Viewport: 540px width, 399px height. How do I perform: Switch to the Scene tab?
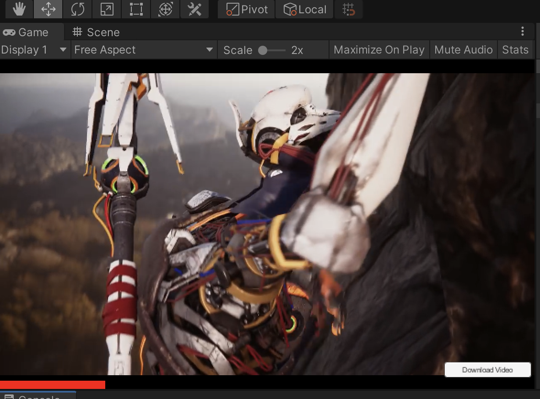pos(96,32)
